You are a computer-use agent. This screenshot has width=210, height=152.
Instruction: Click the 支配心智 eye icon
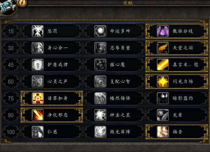[100, 81]
